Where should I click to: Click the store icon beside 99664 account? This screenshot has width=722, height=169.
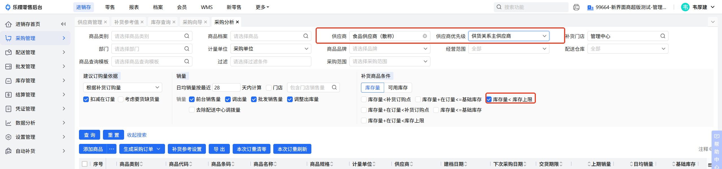click(x=590, y=7)
